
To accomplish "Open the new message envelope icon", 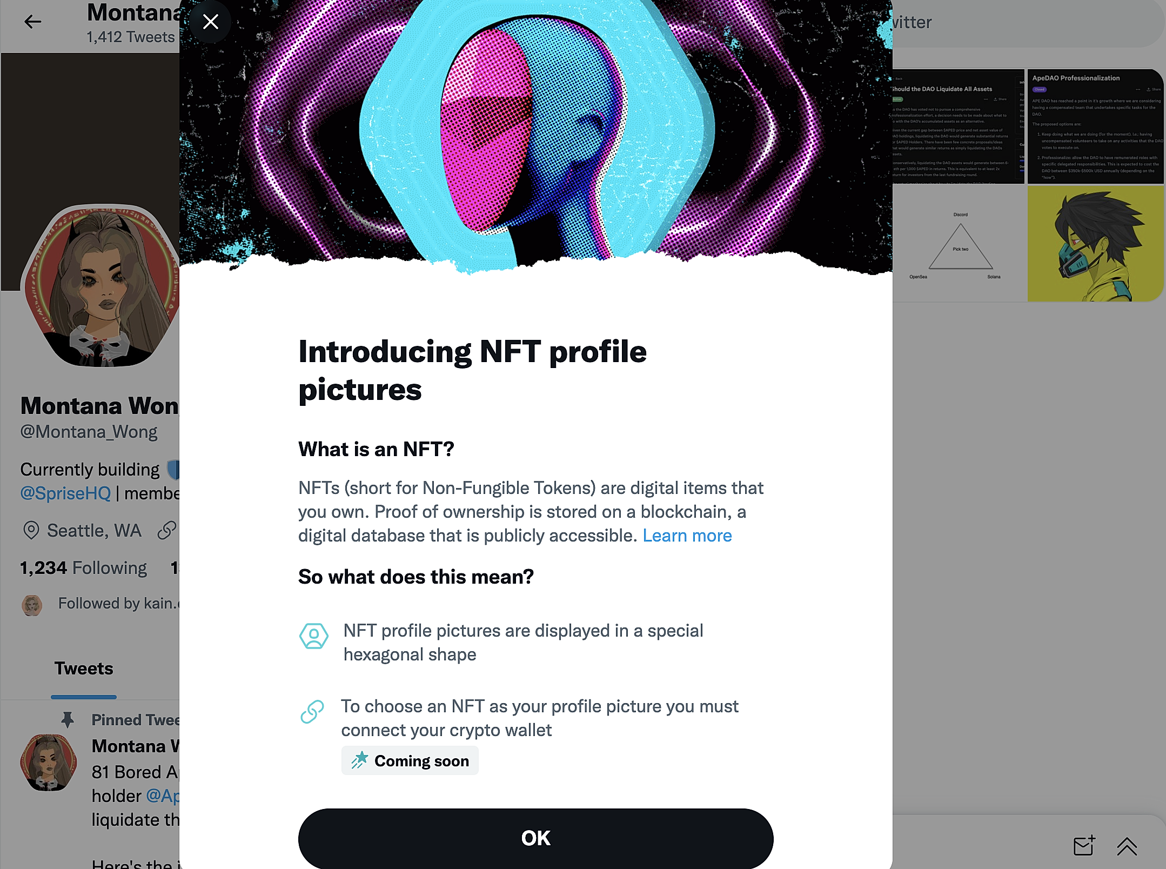I will click(1084, 845).
